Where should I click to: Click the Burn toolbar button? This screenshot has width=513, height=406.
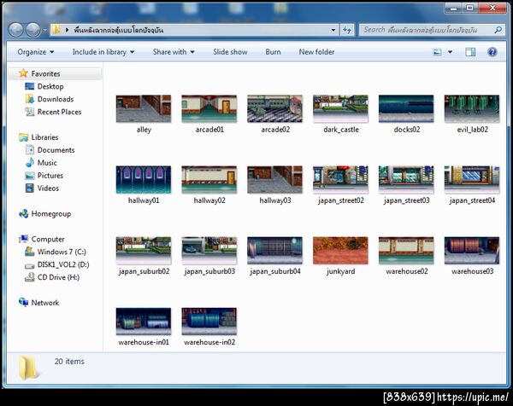pyautogui.click(x=273, y=52)
